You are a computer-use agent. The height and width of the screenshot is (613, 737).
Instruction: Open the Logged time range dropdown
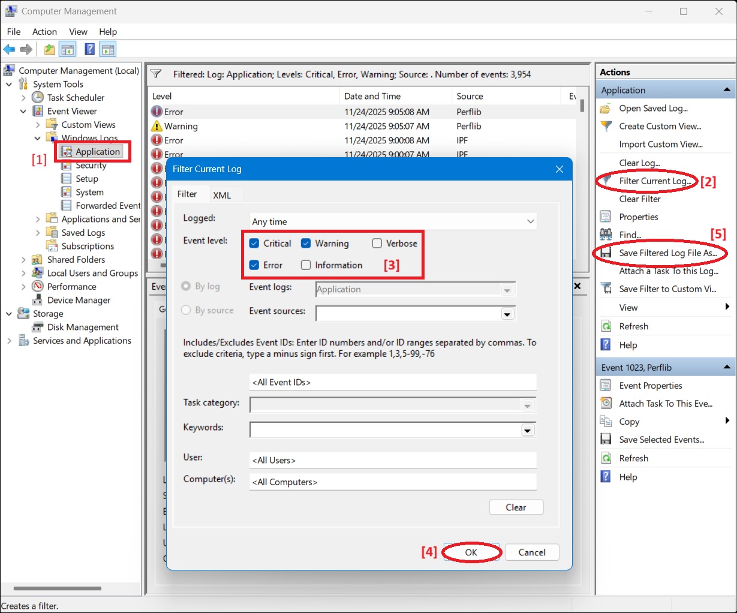[x=393, y=221]
